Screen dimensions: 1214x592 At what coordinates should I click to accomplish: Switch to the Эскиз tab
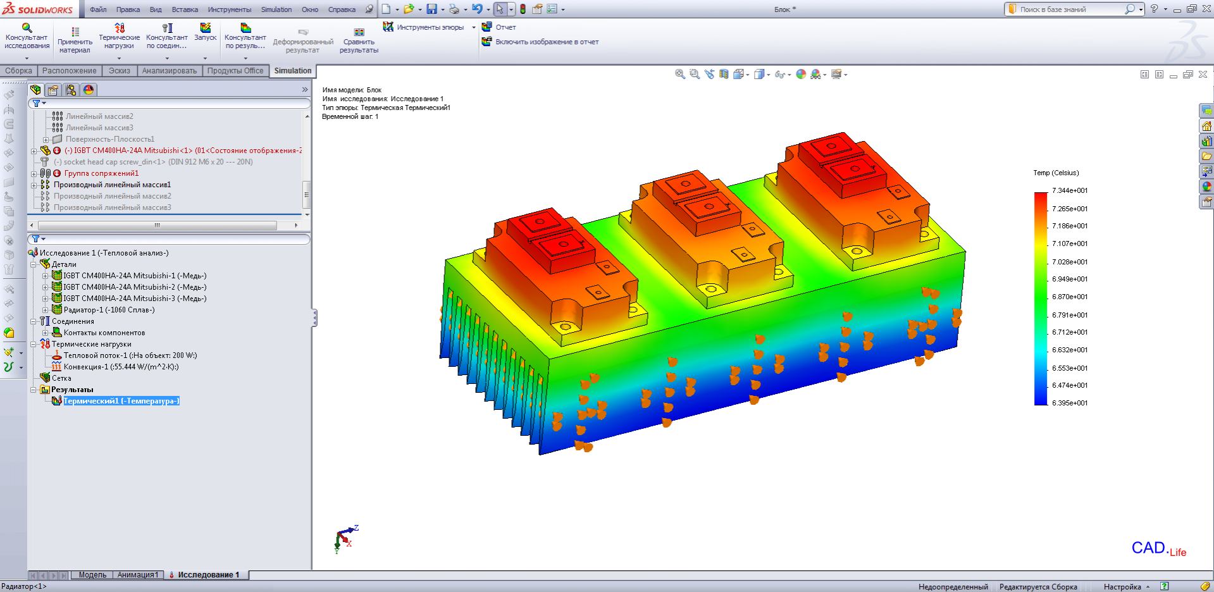(x=119, y=71)
